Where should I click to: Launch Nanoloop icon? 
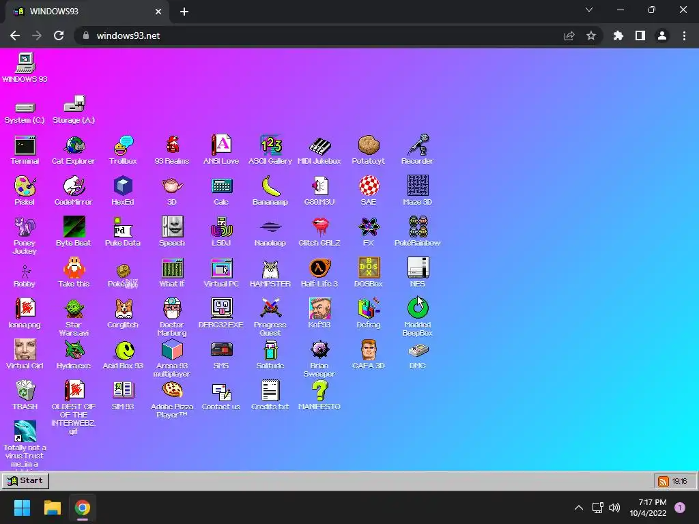(x=270, y=228)
